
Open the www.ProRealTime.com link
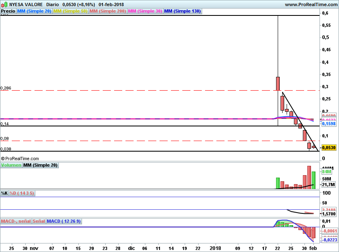(311, 4)
